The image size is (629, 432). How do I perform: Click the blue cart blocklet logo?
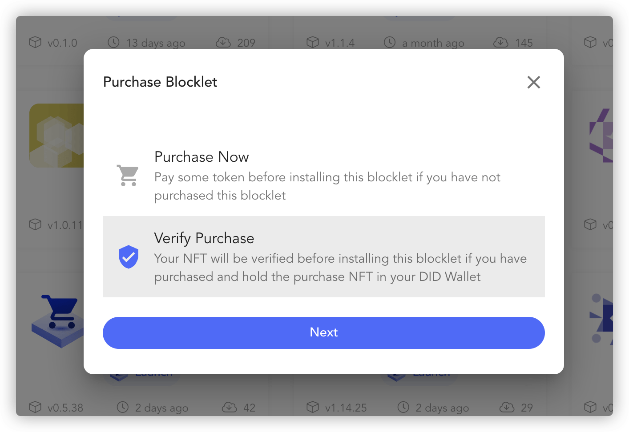[x=58, y=321]
